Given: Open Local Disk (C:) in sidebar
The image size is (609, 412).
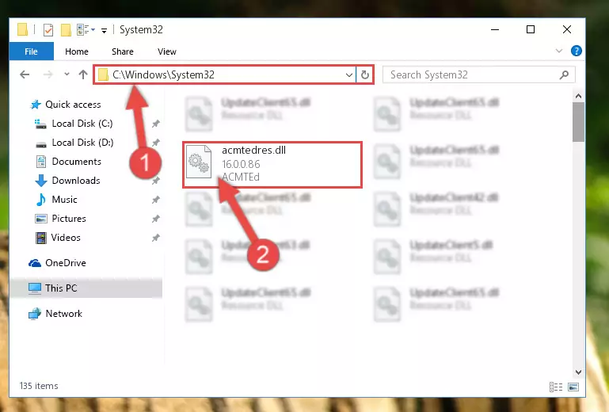Looking at the screenshot, I should pyautogui.click(x=82, y=124).
